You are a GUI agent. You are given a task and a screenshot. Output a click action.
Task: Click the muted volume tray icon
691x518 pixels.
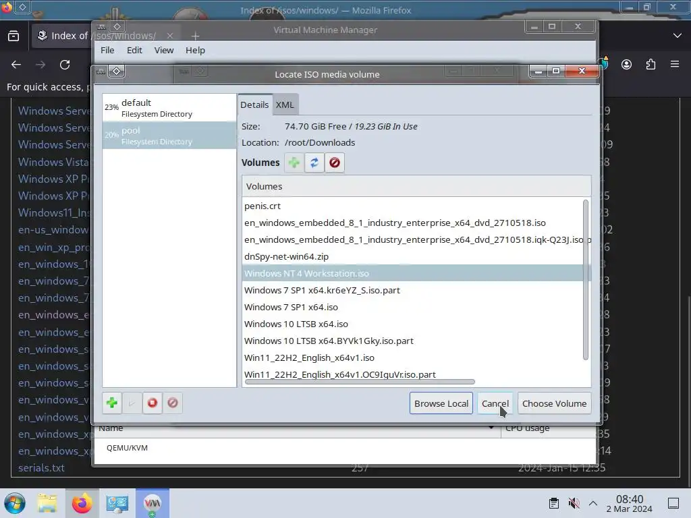[574, 503]
